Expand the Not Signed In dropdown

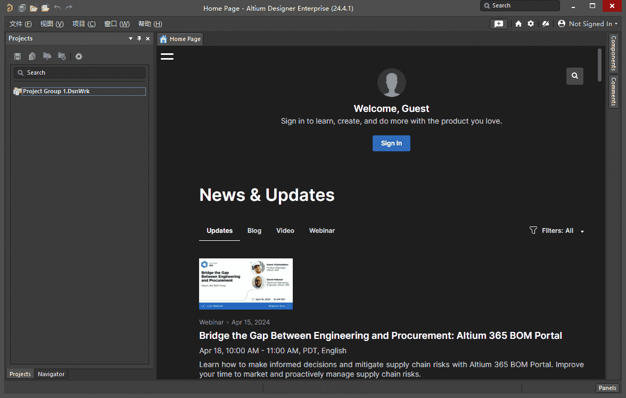589,24
